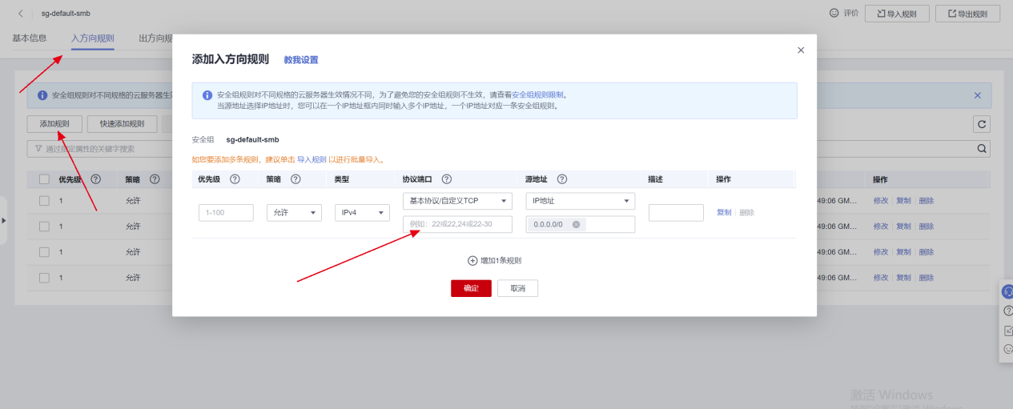Check the fourth rule row checkbox

(45, 278)
